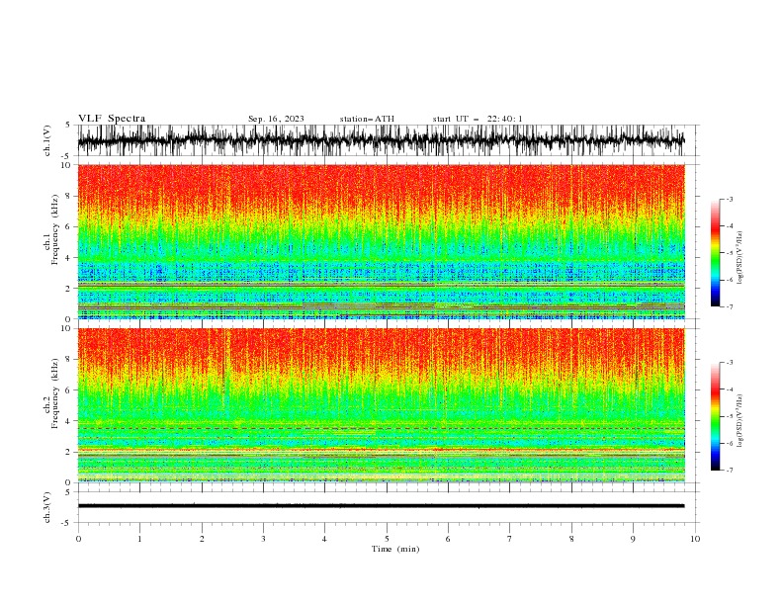This screenshot has width=783, height=605.
Task: Click the ch.1 'Frequency (kHz)' axis label
Action: tap(55, 229)
